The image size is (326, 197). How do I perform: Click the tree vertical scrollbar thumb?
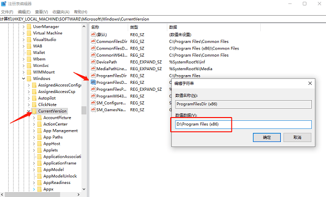tap(84, 110)
